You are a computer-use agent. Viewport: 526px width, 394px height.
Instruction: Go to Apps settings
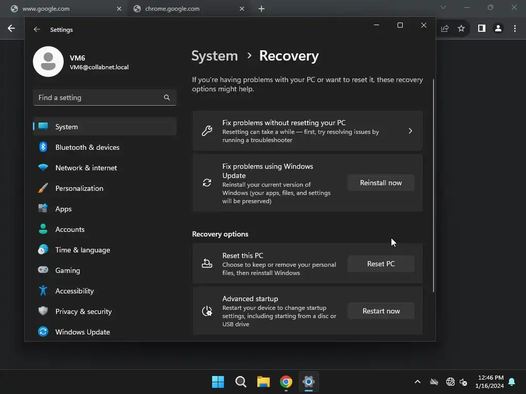105,209
